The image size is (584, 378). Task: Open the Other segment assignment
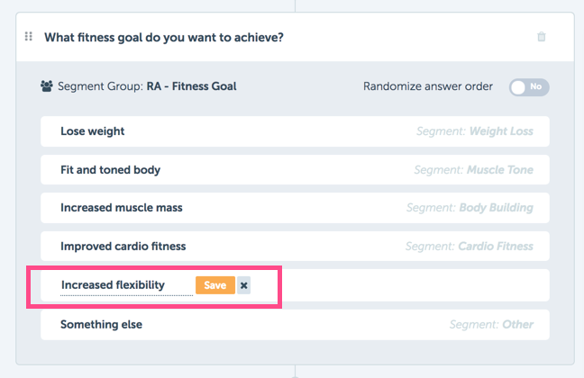point(492,324)
